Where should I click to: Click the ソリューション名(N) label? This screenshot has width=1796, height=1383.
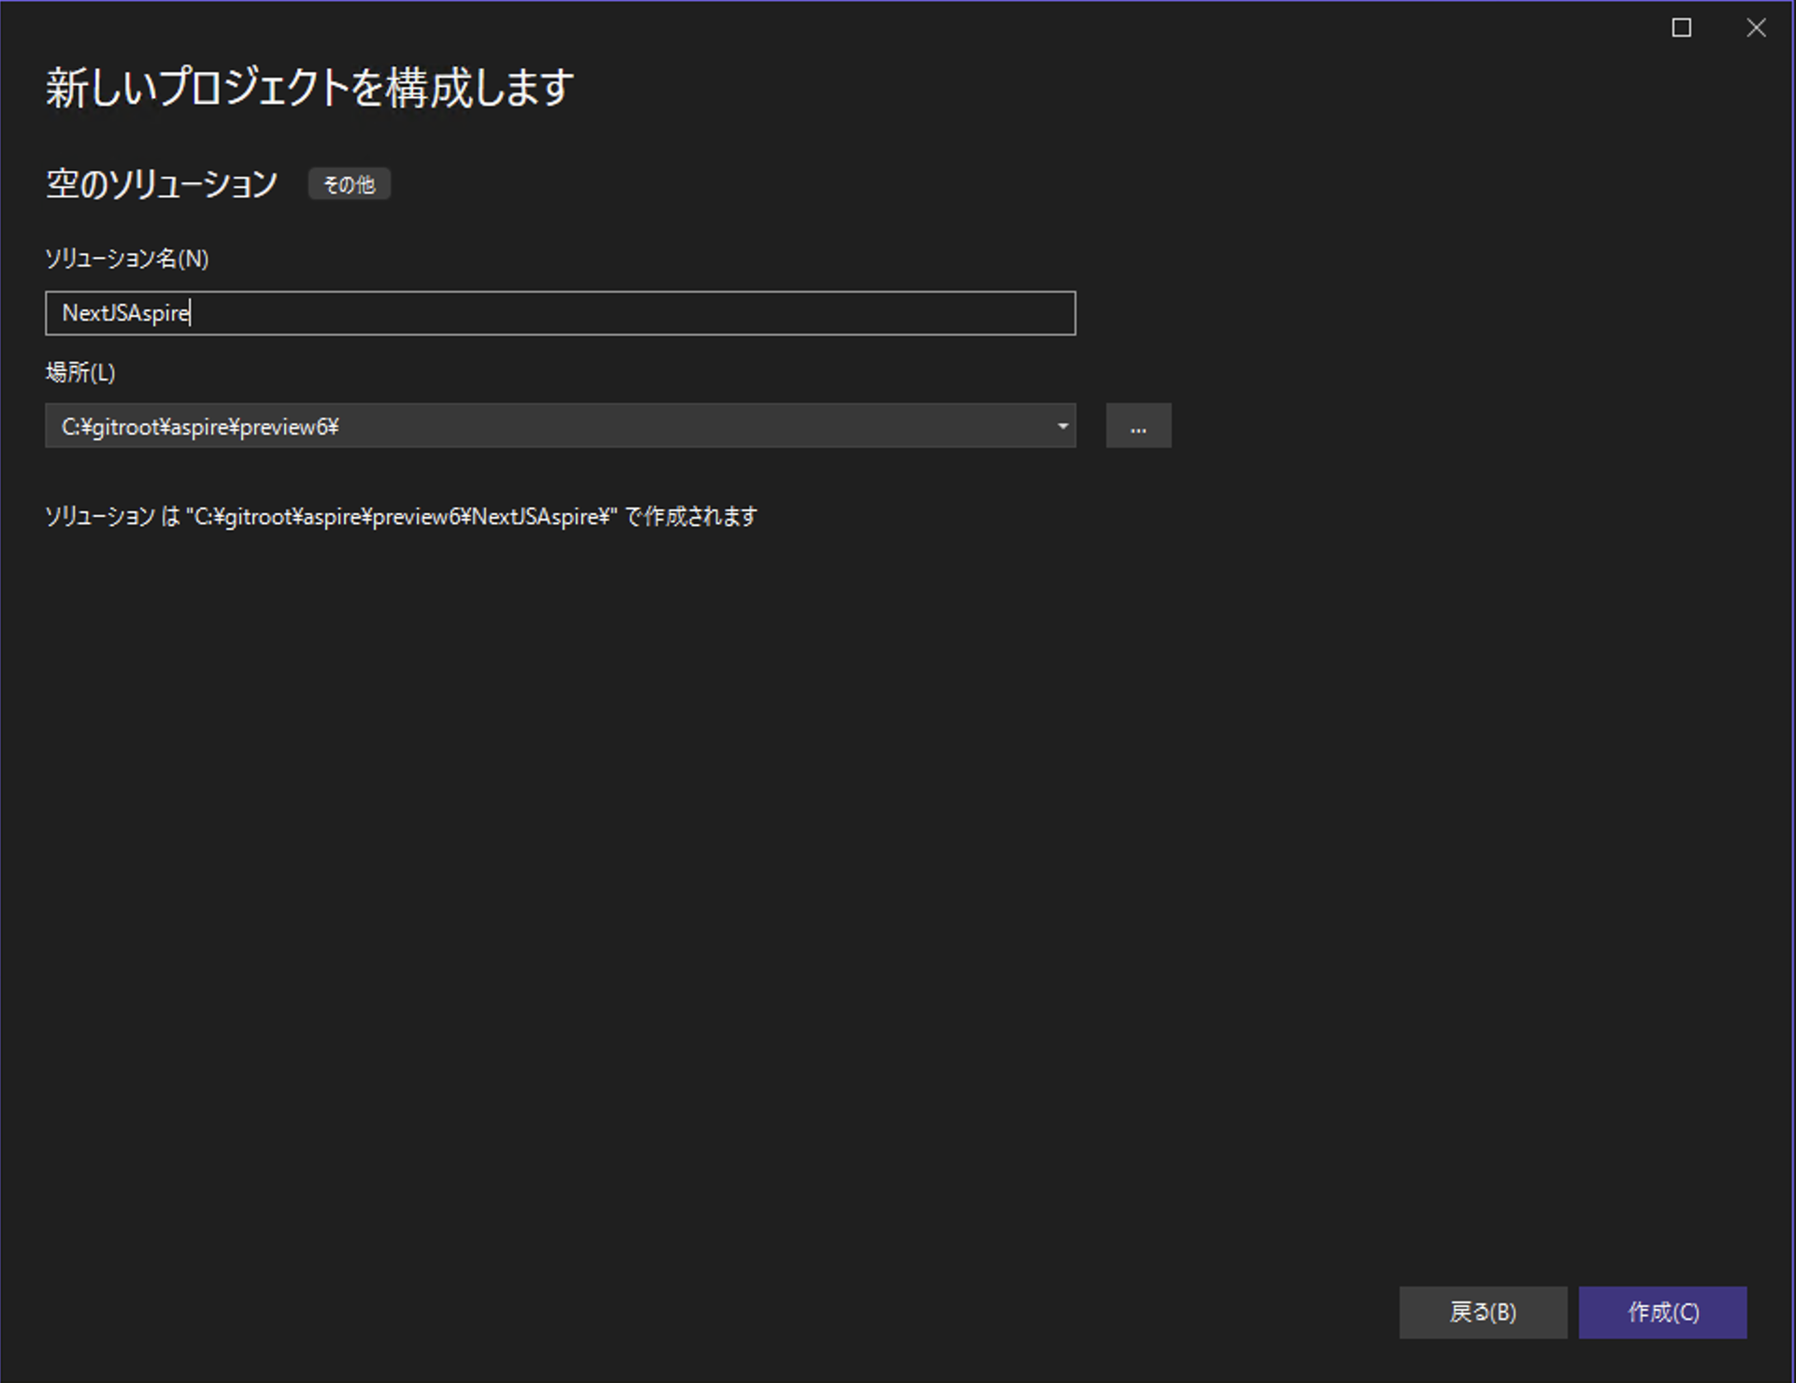coord(127,259)
